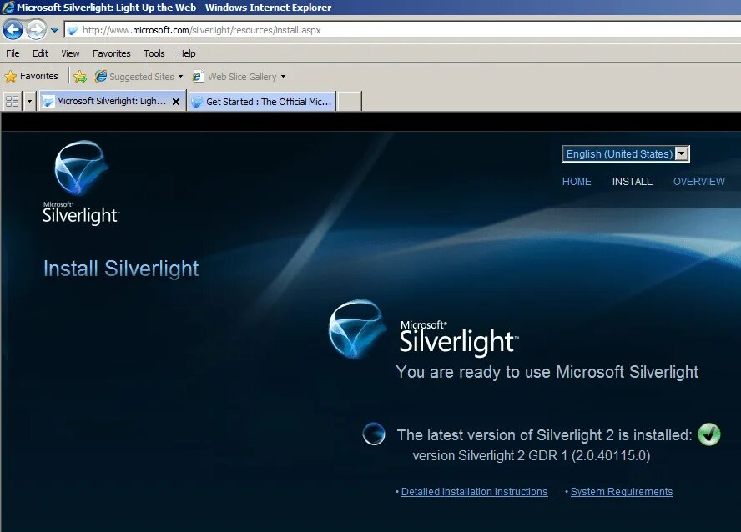Click 'You are ready to use Microsoft Silverlight' text
The image size is (741, 532).
pyautogui.click(x=547, y=372)
